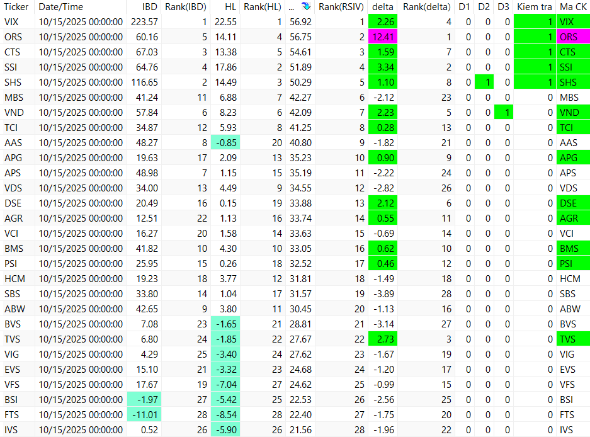
Task: Sort by the Ticker column header
Action: (16, 7)
